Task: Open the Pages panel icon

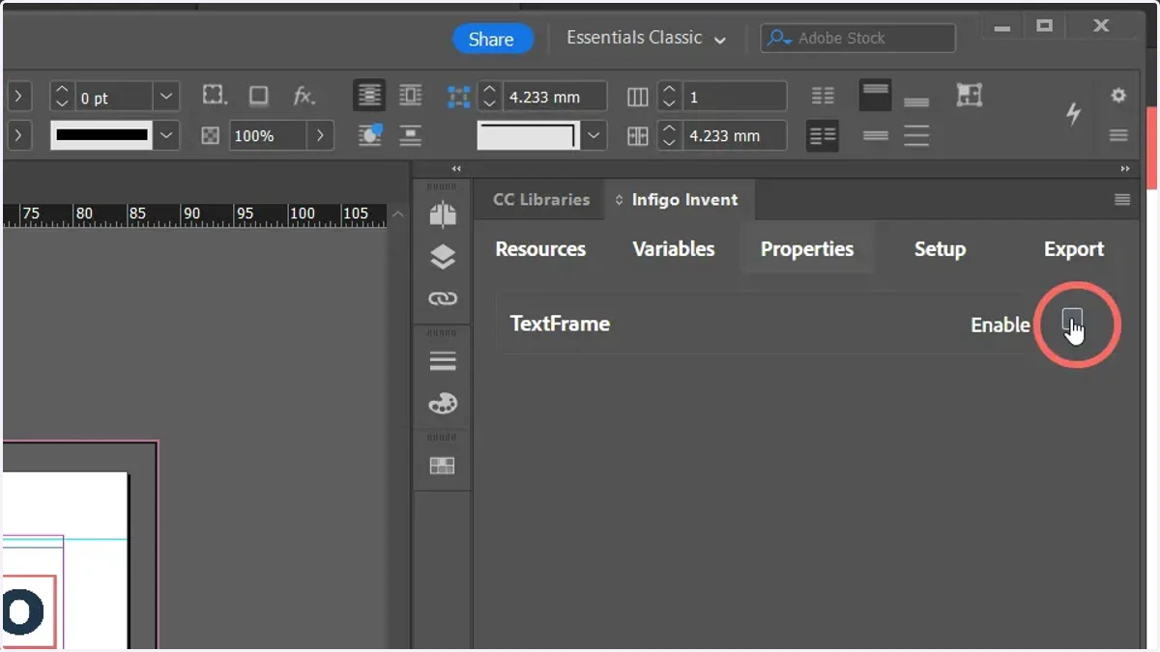Action: click(x=443, y=214)
